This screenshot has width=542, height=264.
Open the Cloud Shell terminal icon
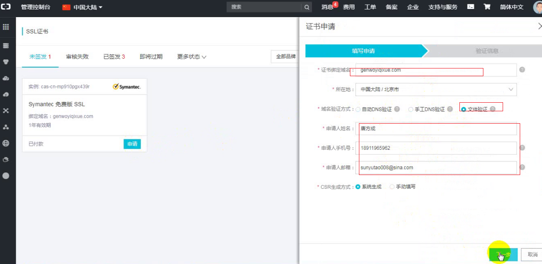point(471,7)
